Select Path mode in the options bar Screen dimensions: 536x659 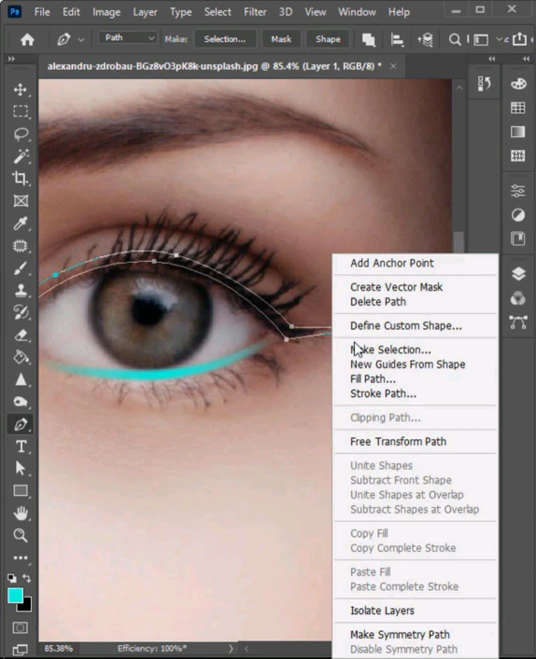127,37
